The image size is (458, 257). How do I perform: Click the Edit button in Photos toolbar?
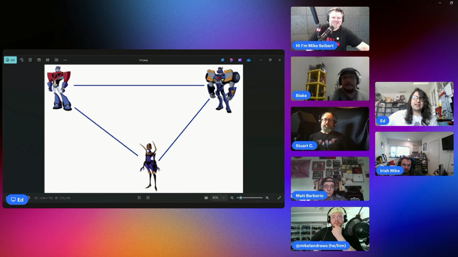10,60
